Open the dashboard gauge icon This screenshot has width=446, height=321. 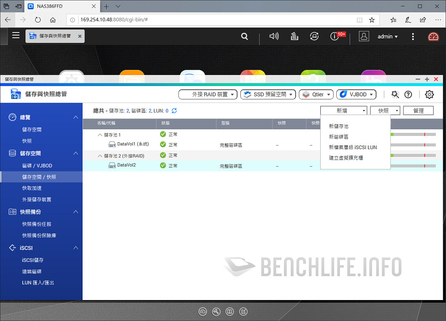[433, 37]
